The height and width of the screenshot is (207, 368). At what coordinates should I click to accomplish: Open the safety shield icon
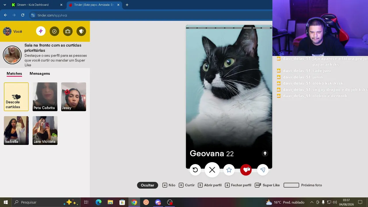(81, 31)
